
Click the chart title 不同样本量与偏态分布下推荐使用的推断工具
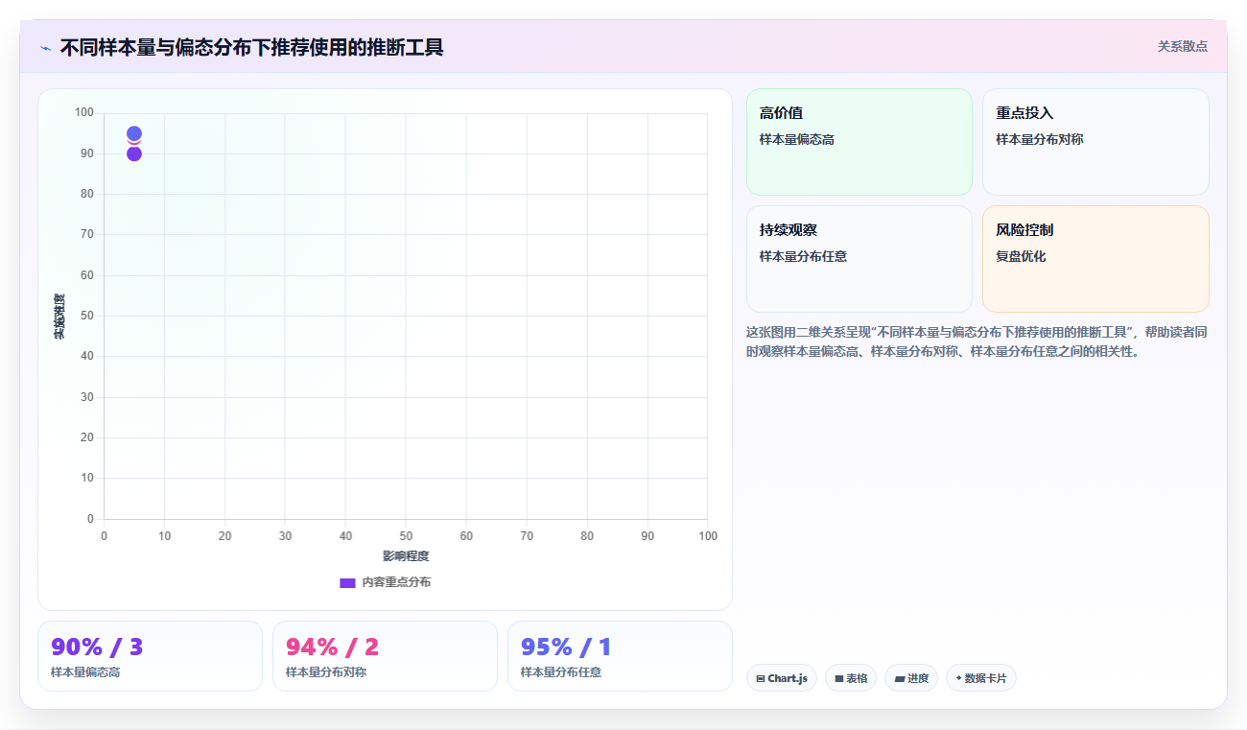click(251, 47)
